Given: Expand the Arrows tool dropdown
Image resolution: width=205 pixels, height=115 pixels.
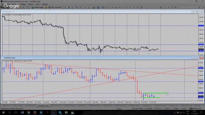Looking at the screenshot, I should pyautogui.click(x=177, y=7).
